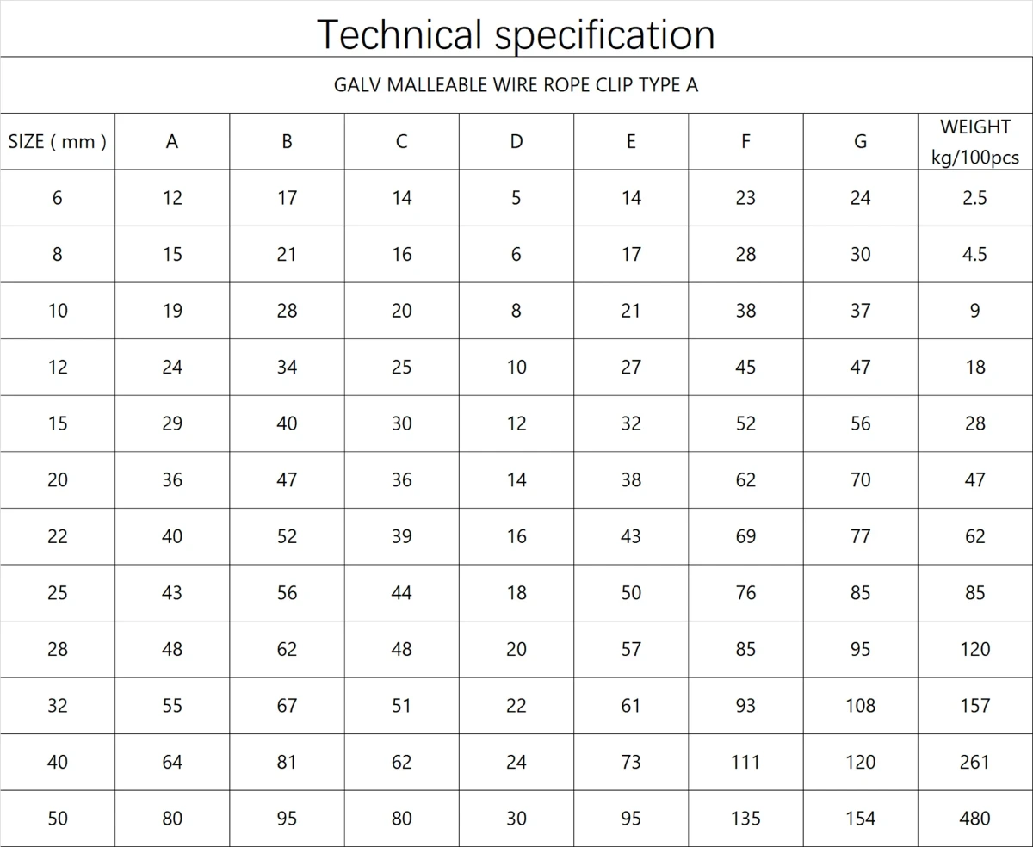Select the weight value 480
Viewport: 1033px width, 847px height.
pos(975,819)
